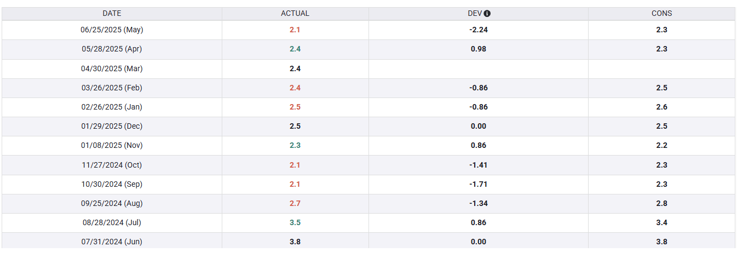Click the CONS column header
The width and height of the screenshot is (737, 258).
pyautogui.click(x=661, y=14)
